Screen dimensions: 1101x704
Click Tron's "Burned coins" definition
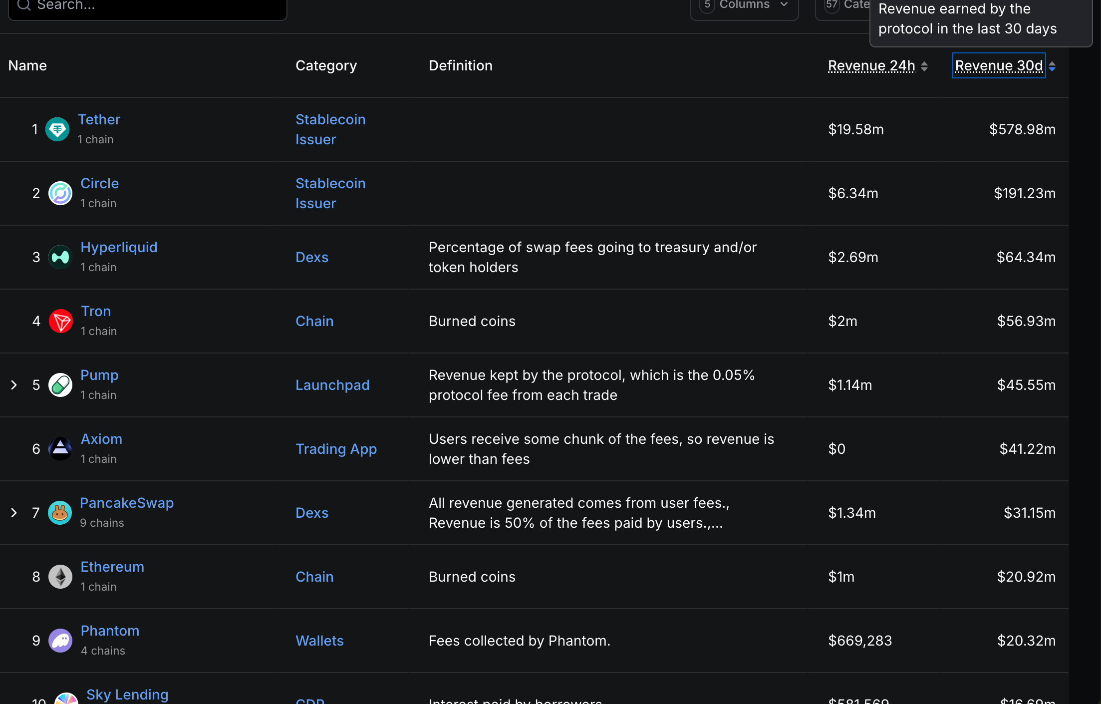coord(472,321)
